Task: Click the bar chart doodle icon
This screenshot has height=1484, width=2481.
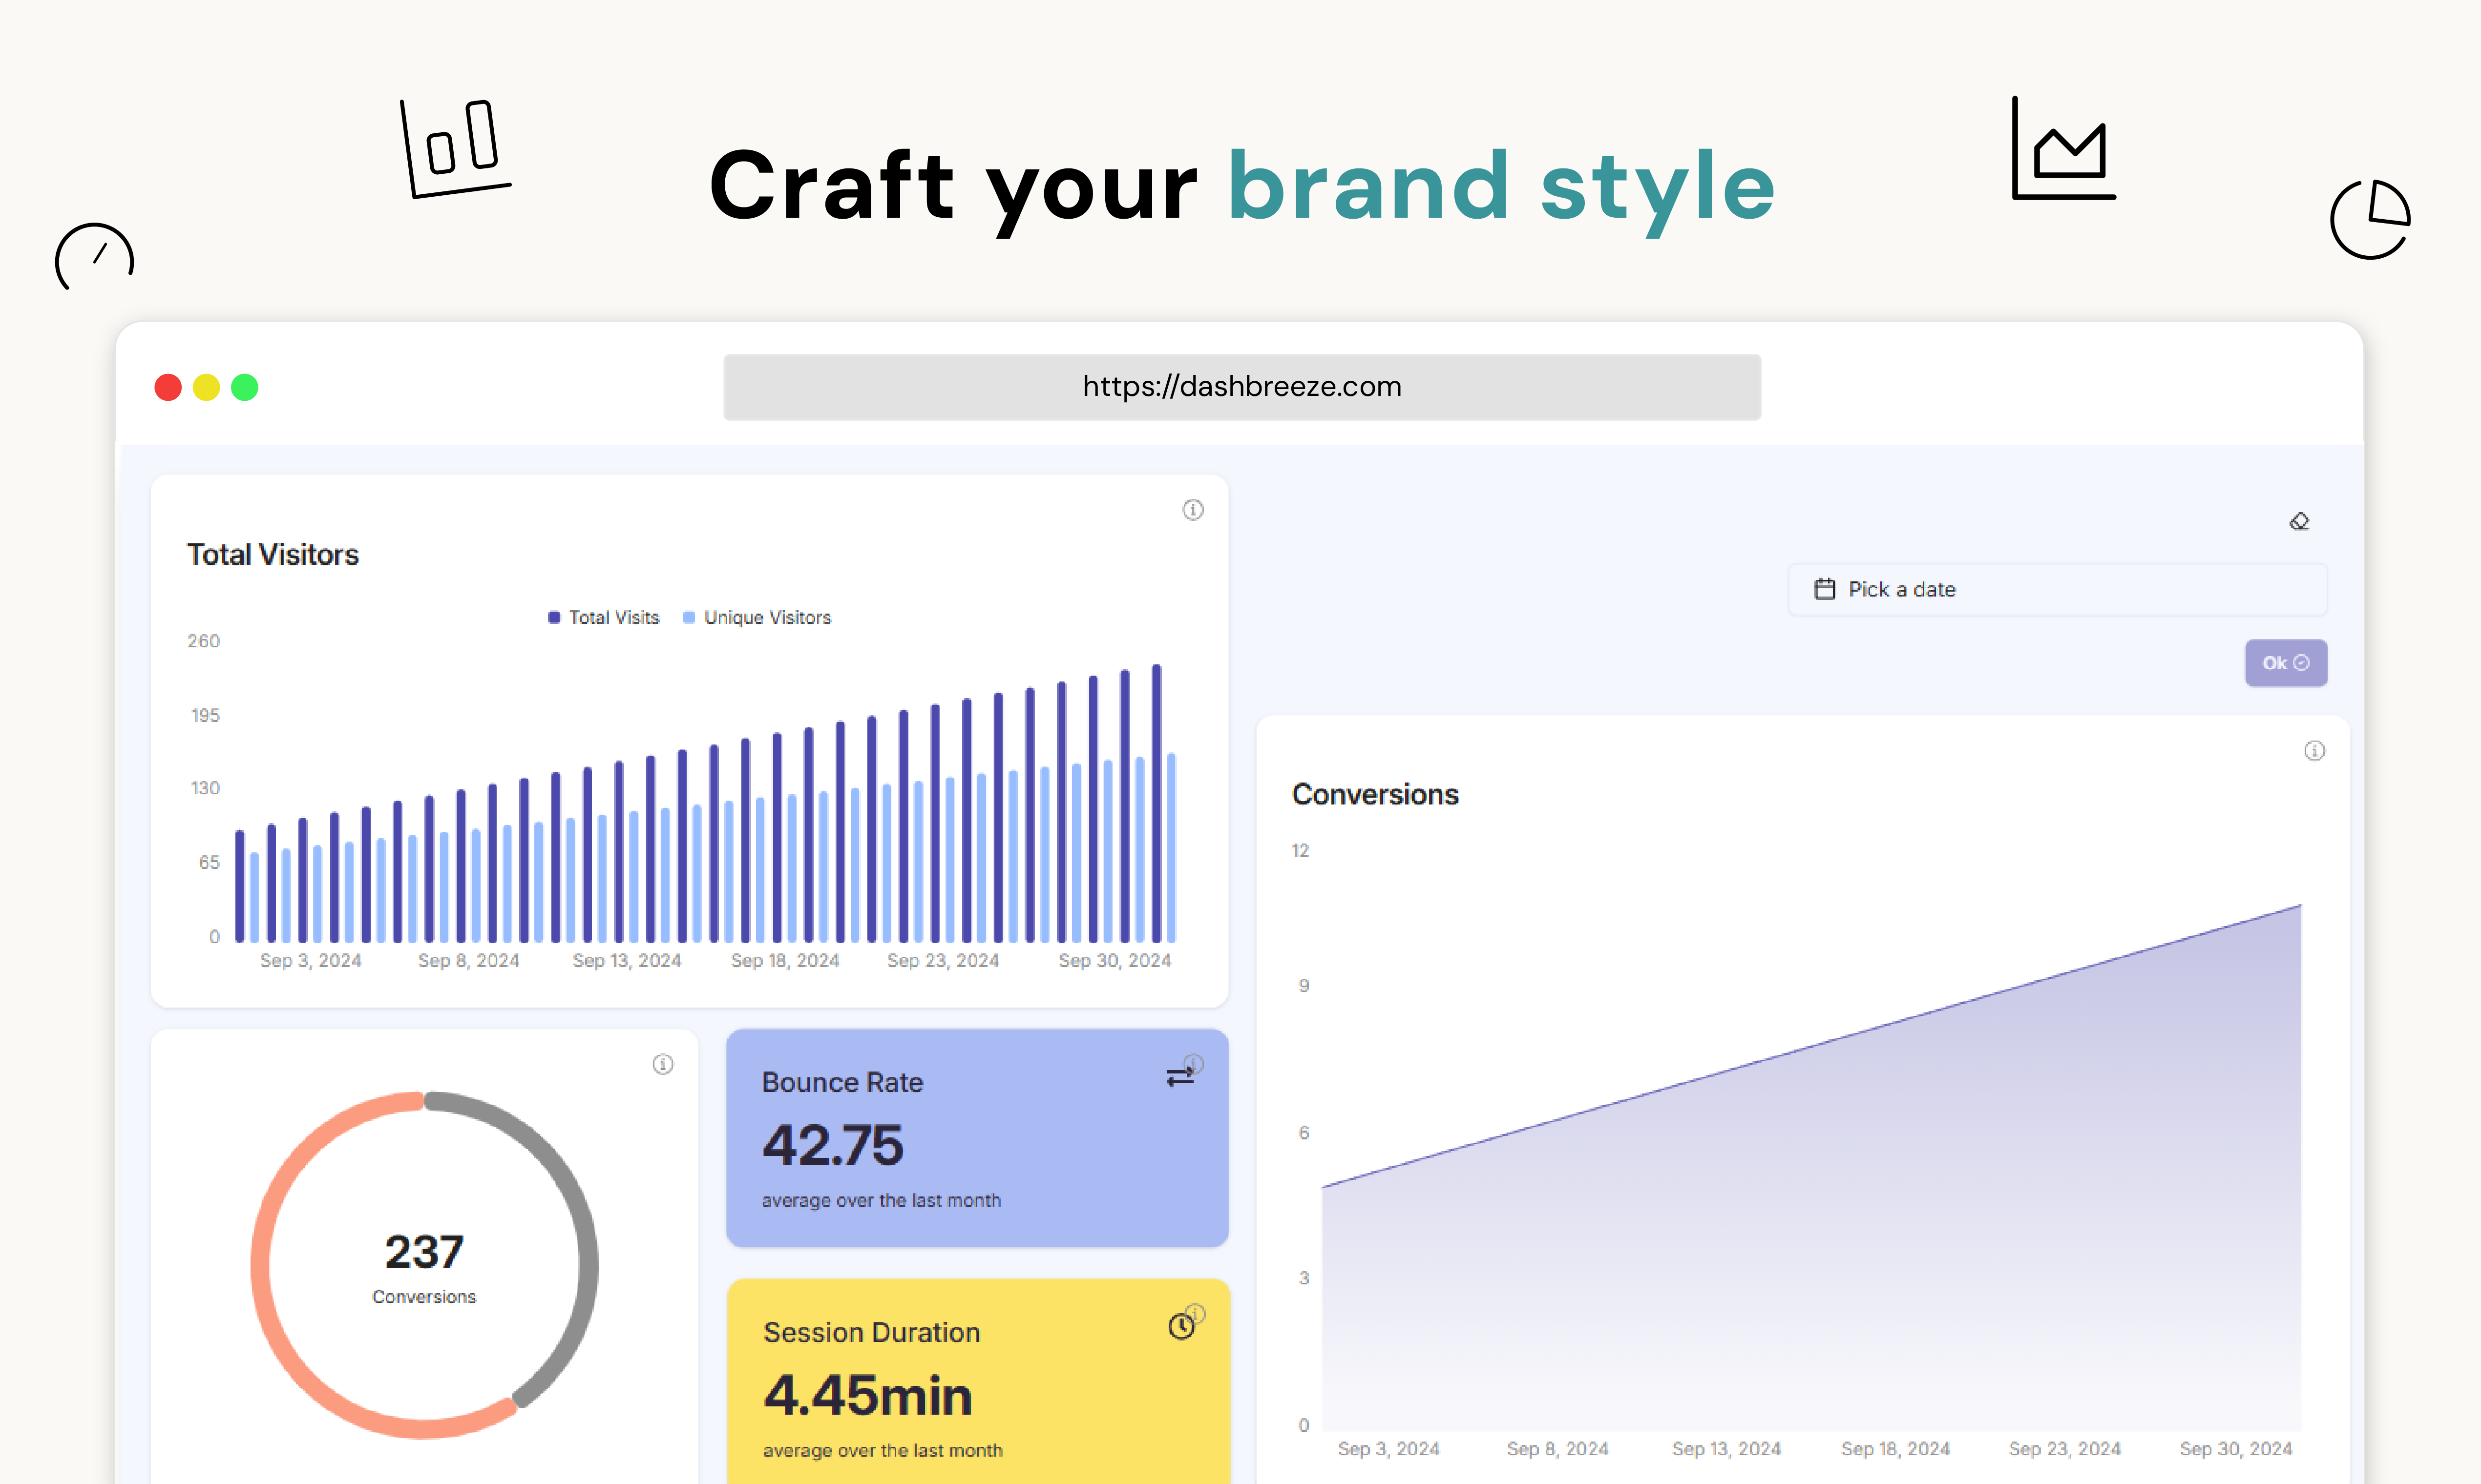Action: coord(455,148)
